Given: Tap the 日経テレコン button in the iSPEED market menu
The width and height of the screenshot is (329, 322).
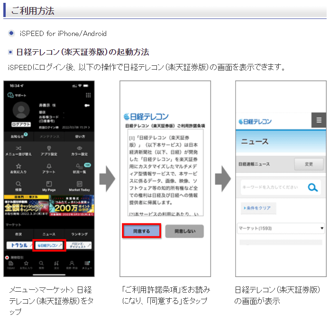Looking at the screenshot, I should (49, 245).
